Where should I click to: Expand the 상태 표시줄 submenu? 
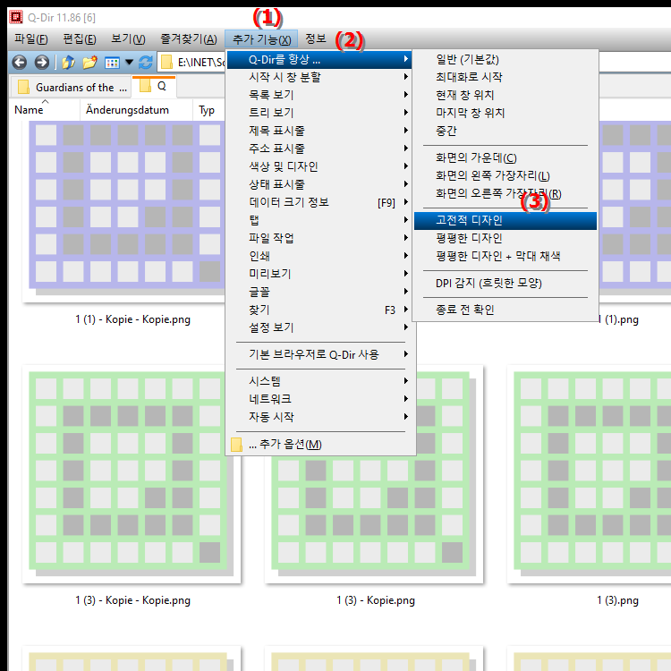[x=319, y=184]
